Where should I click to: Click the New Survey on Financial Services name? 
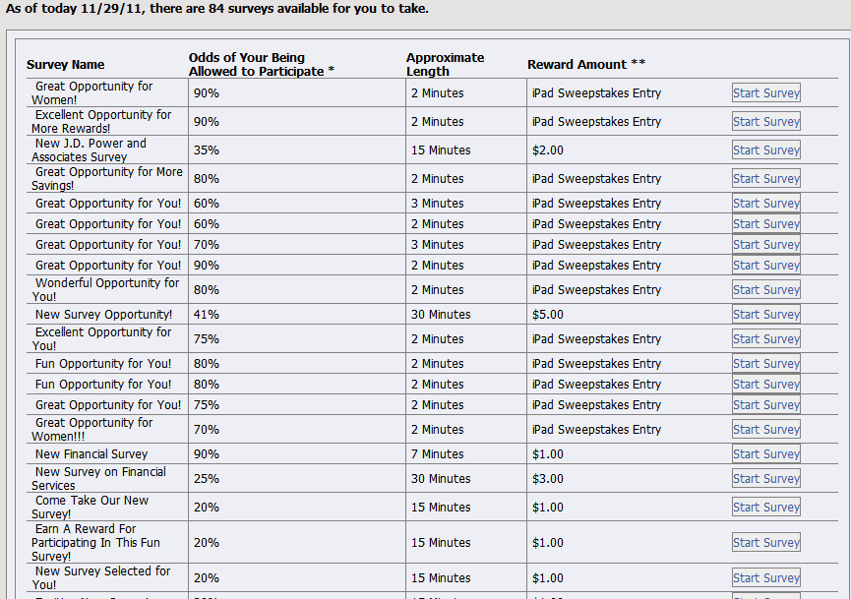98,479
